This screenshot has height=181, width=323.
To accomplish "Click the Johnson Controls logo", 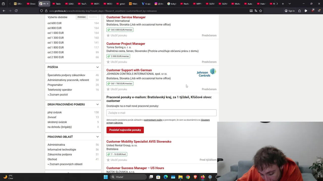I will click(206, 72).
